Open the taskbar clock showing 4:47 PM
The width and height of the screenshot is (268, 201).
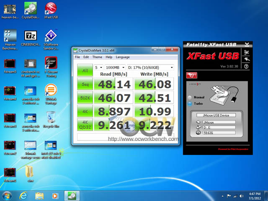[255, 196]
